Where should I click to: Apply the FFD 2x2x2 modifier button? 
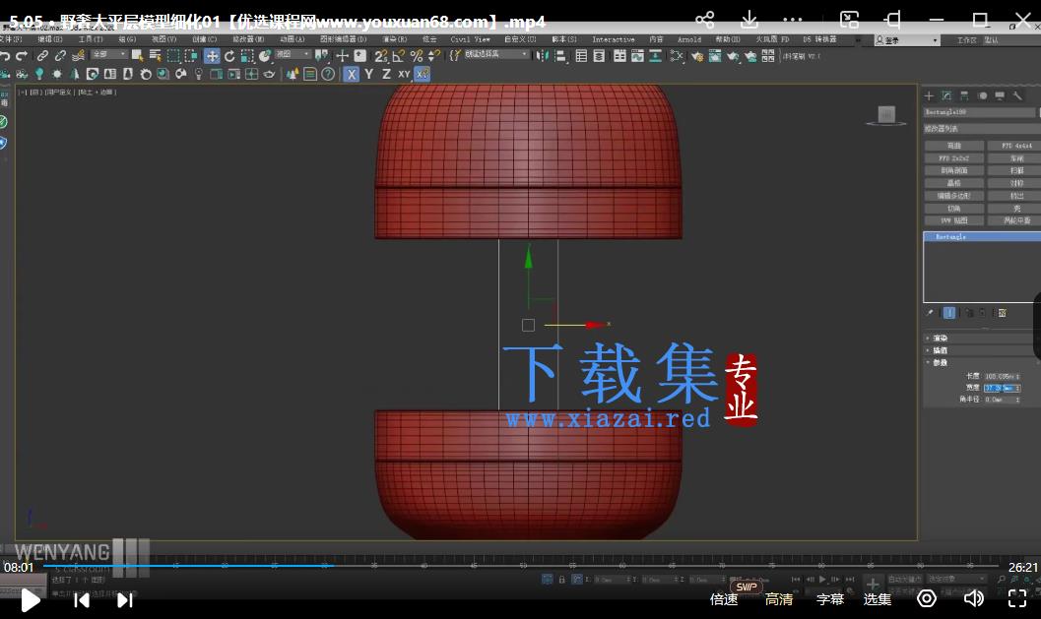coord(954,158)
